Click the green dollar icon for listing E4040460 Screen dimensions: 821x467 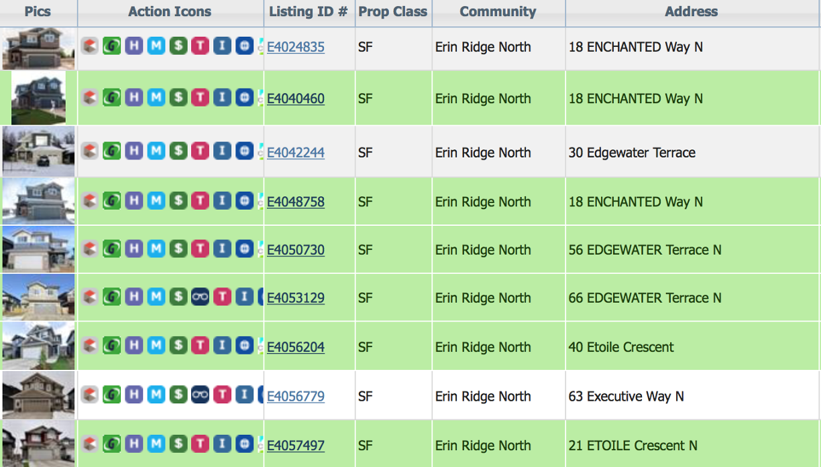click(178, 98)
